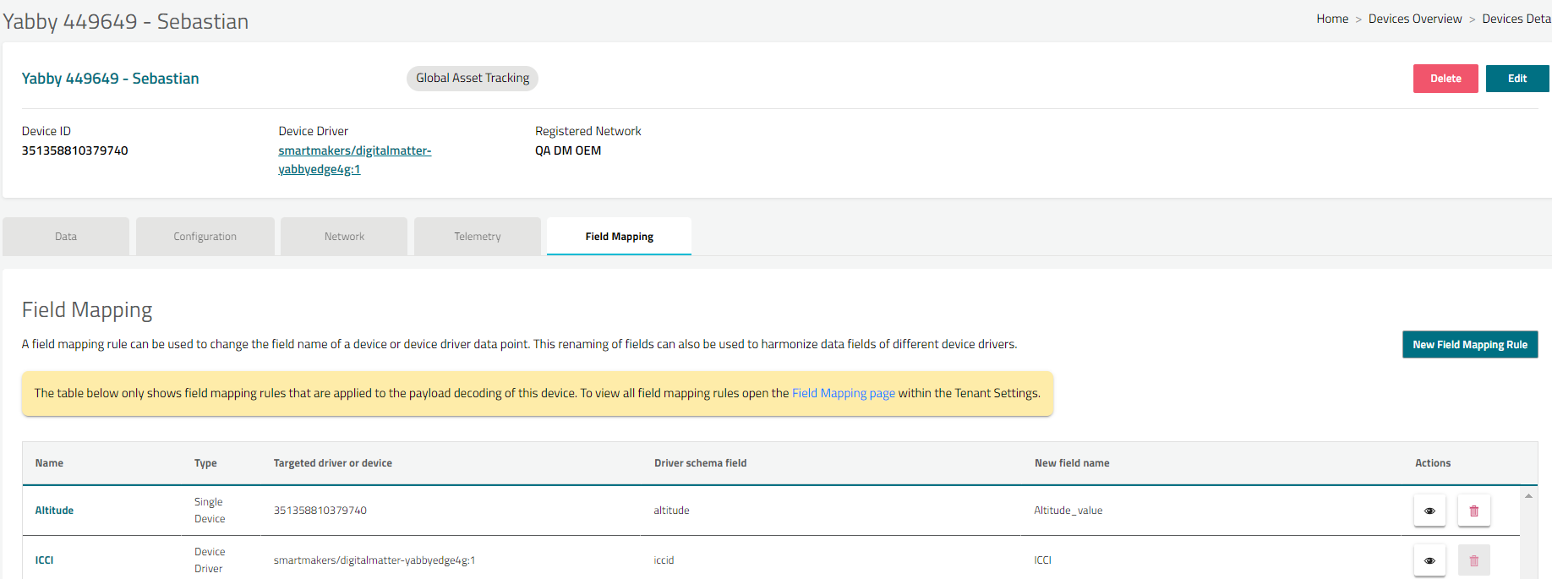Navigate to Home in the breadcrumb
This screenshot has width=1552, height=579.
1332,19
